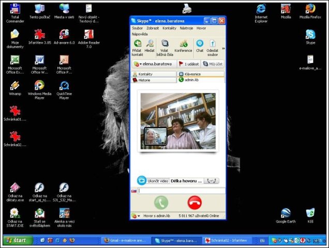Viewport: 329px width, 248px height.
Task: Switch to the Historie tab
Action: [x=154, y=80]
